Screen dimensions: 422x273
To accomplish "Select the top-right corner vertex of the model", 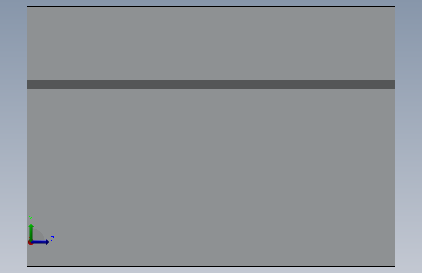I will coord(395,6).
